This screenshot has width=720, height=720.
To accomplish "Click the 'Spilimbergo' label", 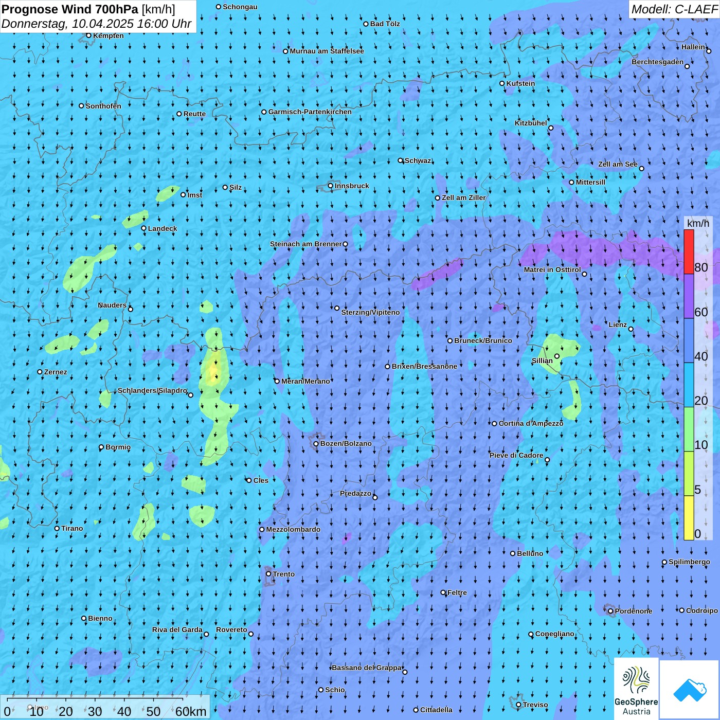I will 689,562.
